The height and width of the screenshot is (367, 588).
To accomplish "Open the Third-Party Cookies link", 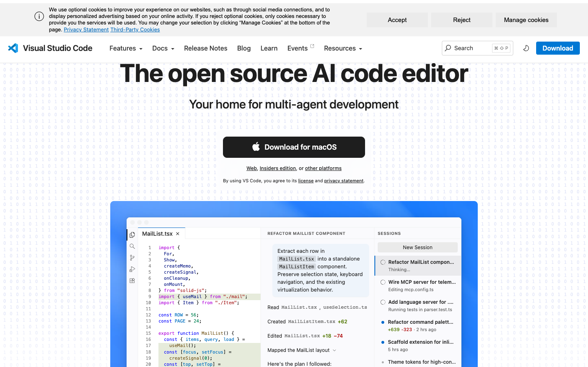I will tap(135, 29).
